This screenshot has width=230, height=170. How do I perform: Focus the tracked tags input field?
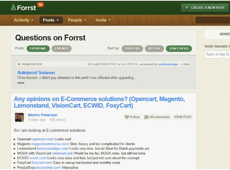pyautogui.click(x=217, y=54)
